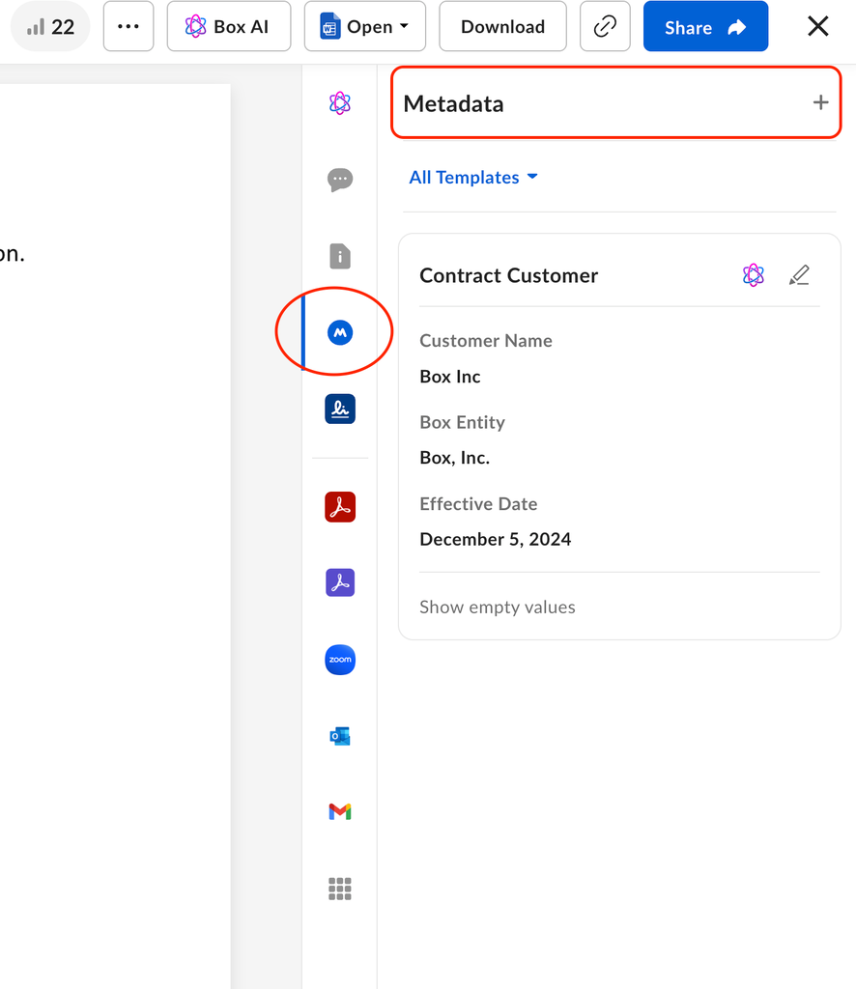The width and height of the screenshot is (856, 989).
Task: Autofill Contract Customer with Box AI icon
Action: point(754,275)
